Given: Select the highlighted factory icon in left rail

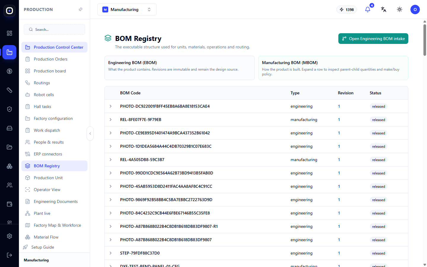Looking at the screenshot, I should [x=9, y=52].
